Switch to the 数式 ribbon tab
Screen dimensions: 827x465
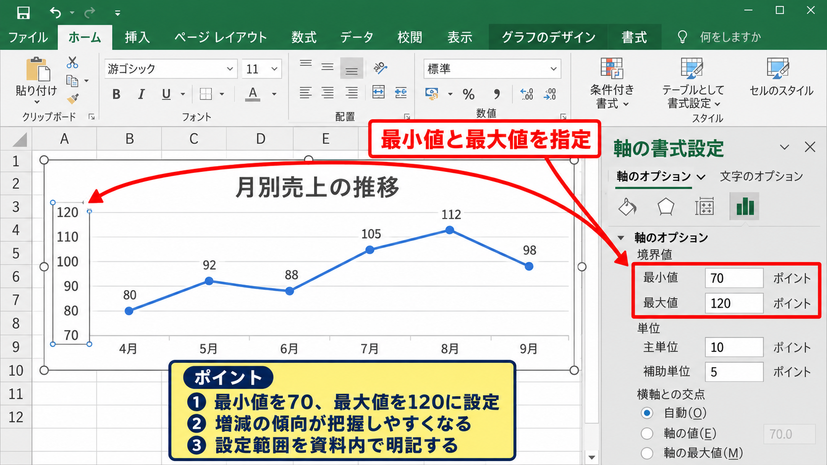304,37
